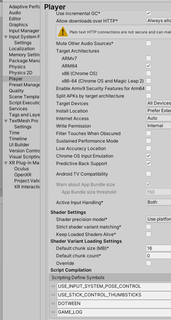The image size is (171, 320).
Task: Enable Low Accuracy Location checkbox
Action: [x=149, y=148]
